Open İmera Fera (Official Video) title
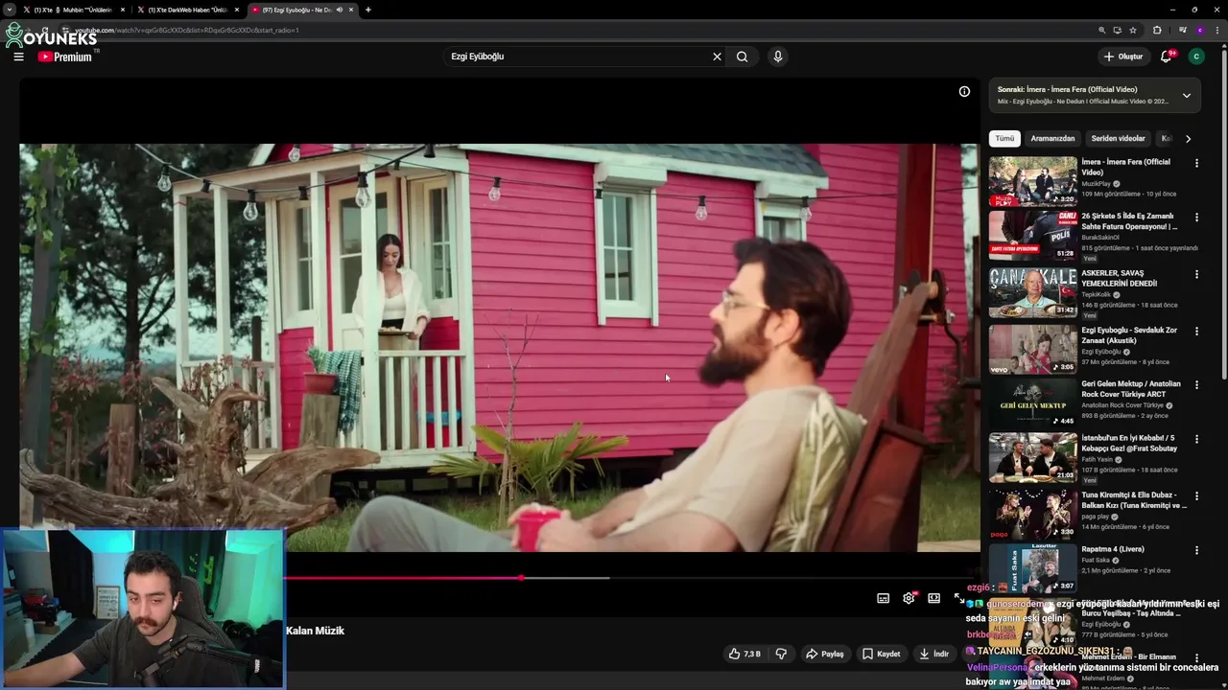Screen dimensions: 1228x690 click(1125, 167)
